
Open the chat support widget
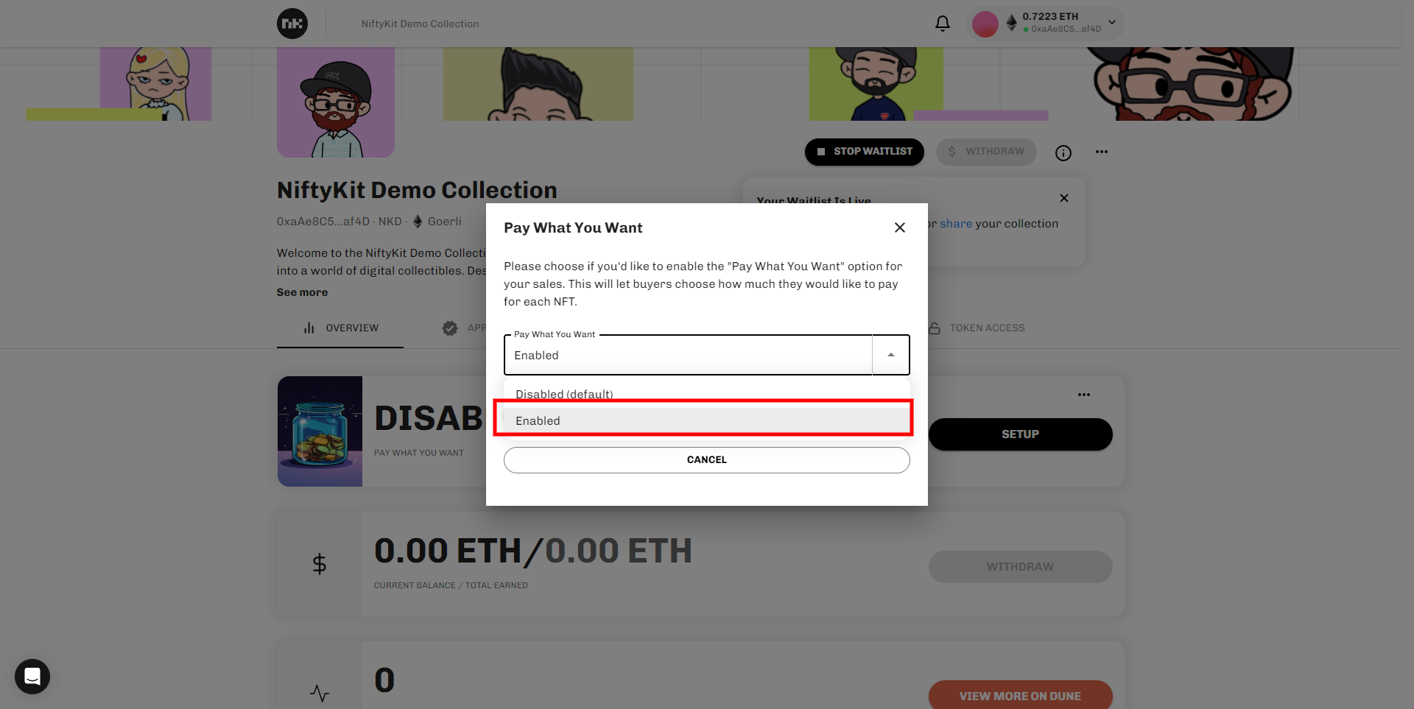pyautogui.click(x=32, y=676)
